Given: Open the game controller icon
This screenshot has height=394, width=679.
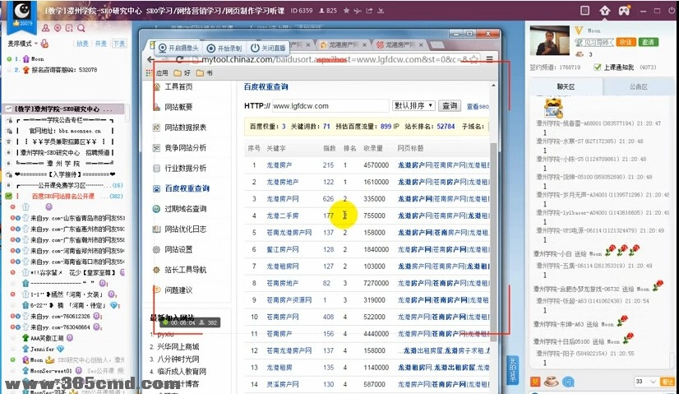Looking at the screenshot, I should tap(624, 11).
